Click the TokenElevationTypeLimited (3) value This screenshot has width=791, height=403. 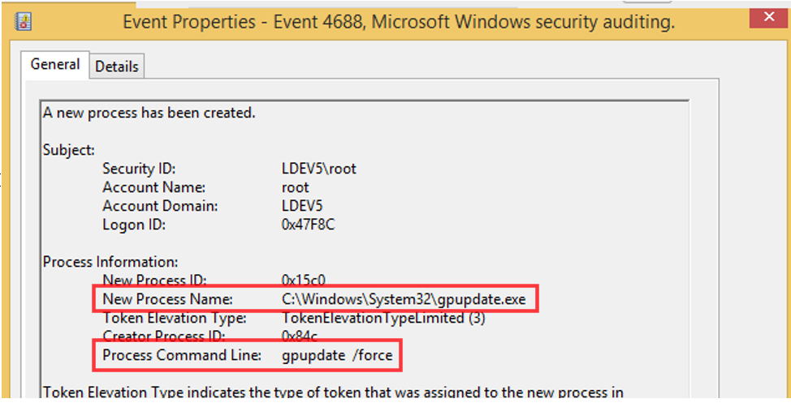[x=383, y=318]
